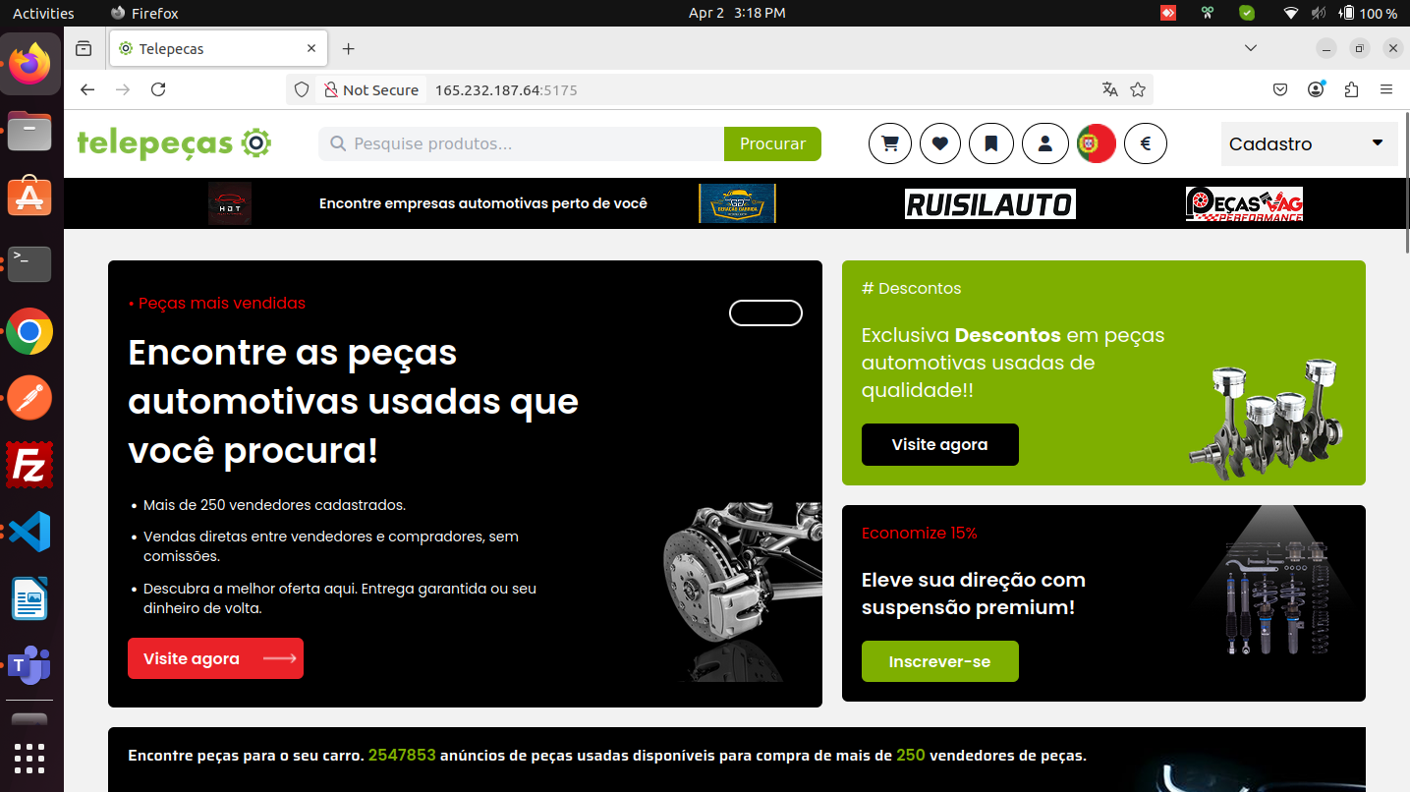Viewport: 1410px width, 792px height.
Task: Click the Telepeças logo
Action: (x=174, y=143)
